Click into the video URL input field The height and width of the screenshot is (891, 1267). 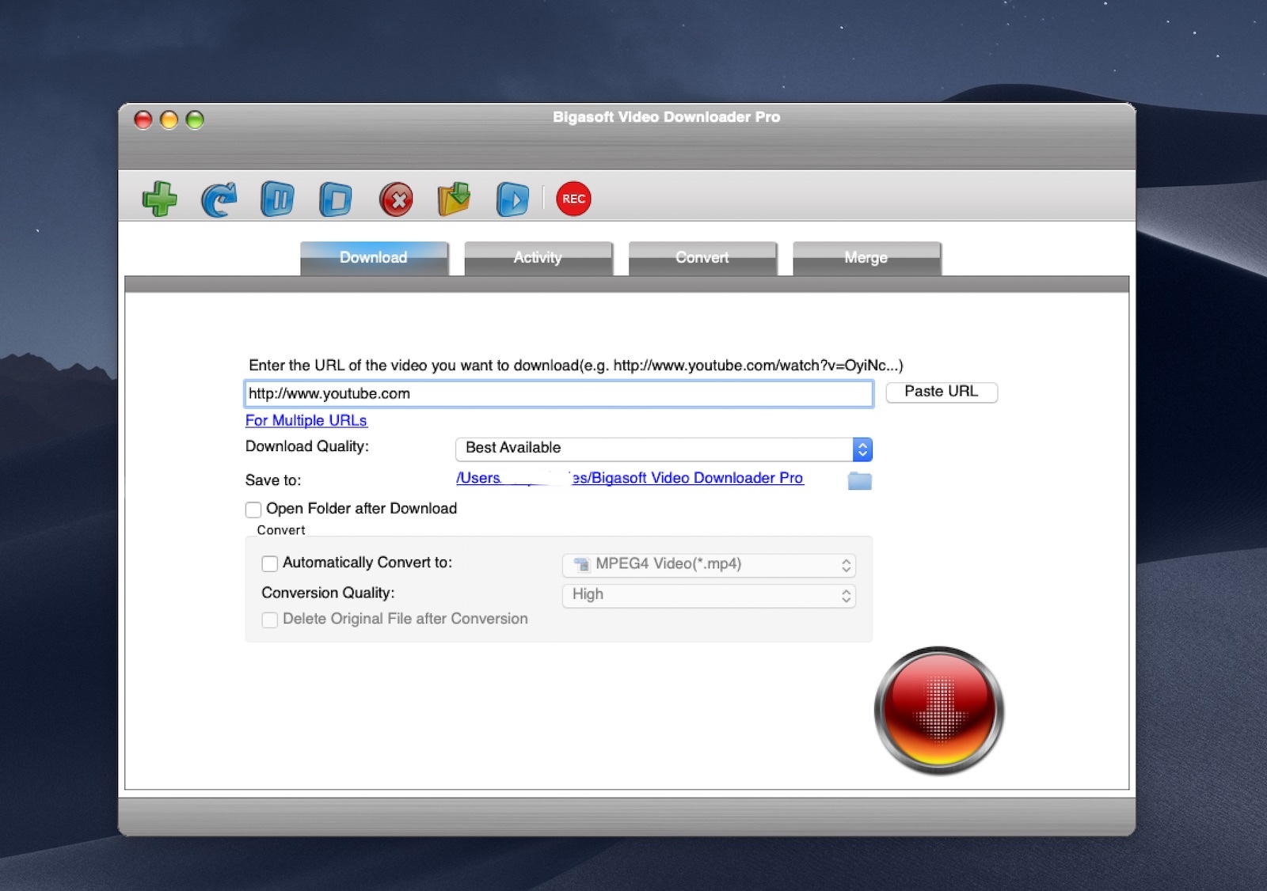pyautogui.click(x=559, y=394)
